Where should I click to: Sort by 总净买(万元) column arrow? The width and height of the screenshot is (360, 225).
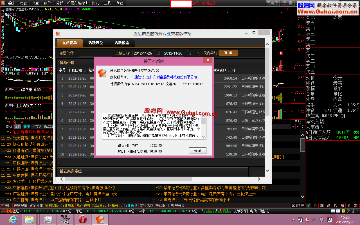(x=234, y=70)
